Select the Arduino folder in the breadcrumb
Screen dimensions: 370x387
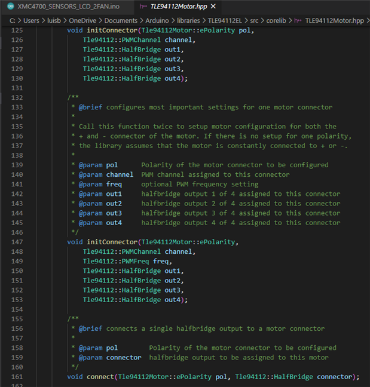point(172,20)
